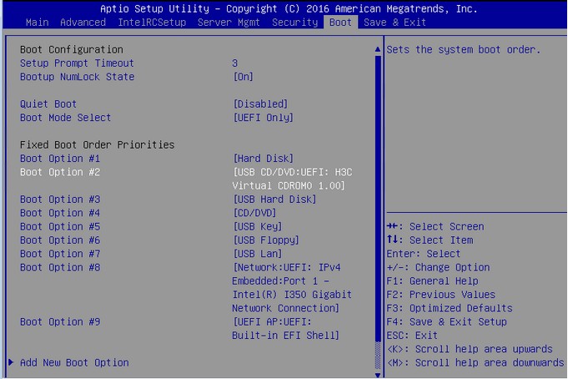This screenshot has width=568, height=379.
Task: Select Boot Option #5 label
Action: [x=60, y=227]
